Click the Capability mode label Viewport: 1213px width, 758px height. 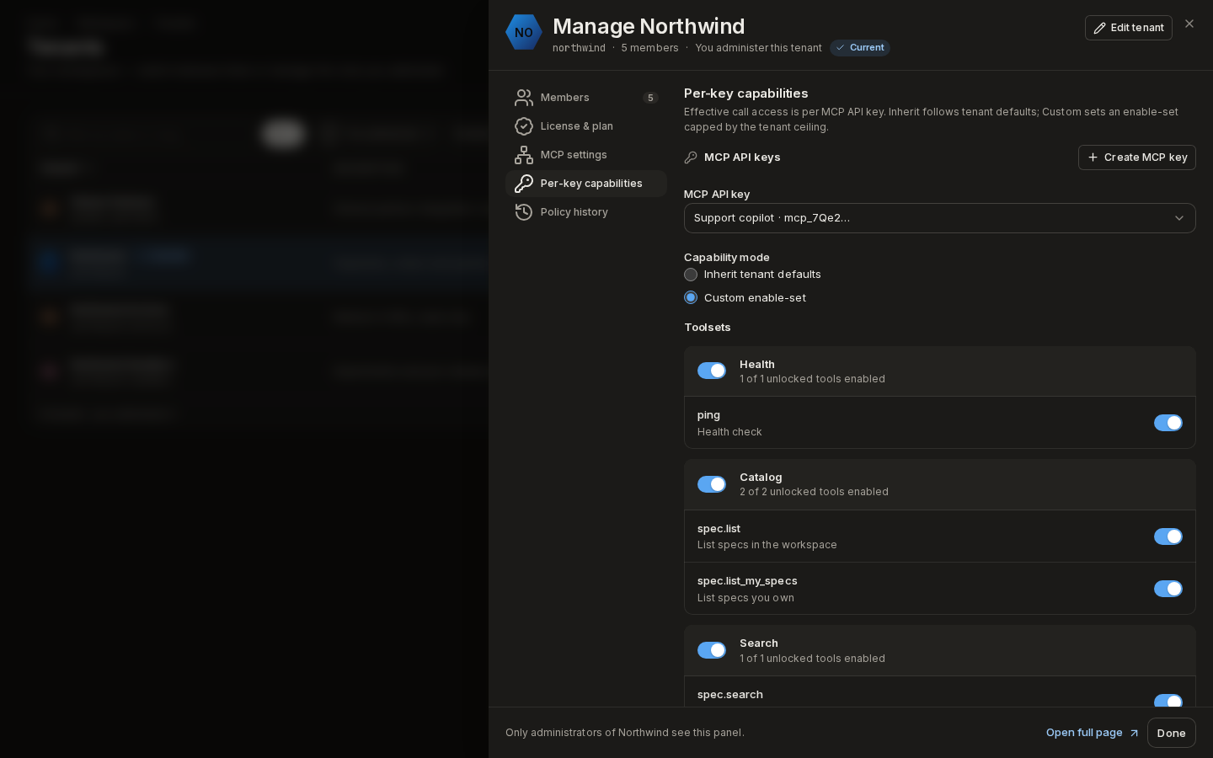[727, 258]
